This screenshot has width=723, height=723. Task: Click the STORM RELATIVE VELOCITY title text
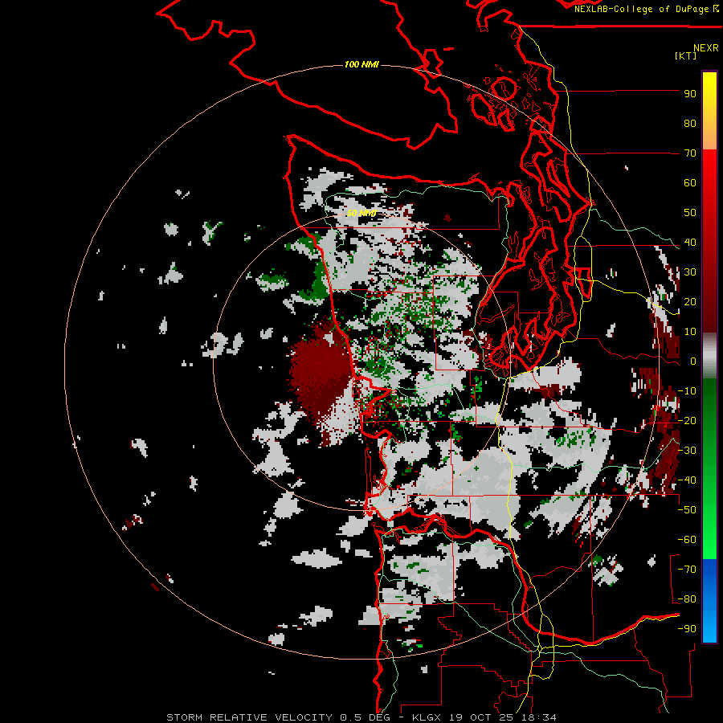click(249, 717)
